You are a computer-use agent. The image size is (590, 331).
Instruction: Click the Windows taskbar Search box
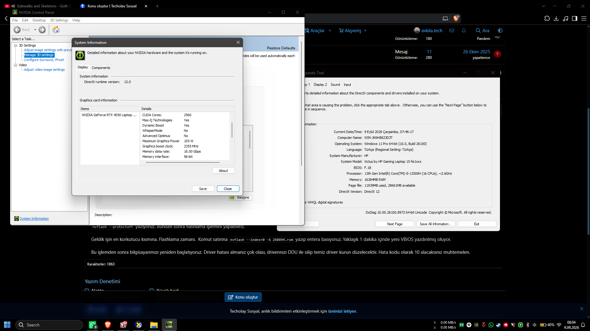click(49, 325)
